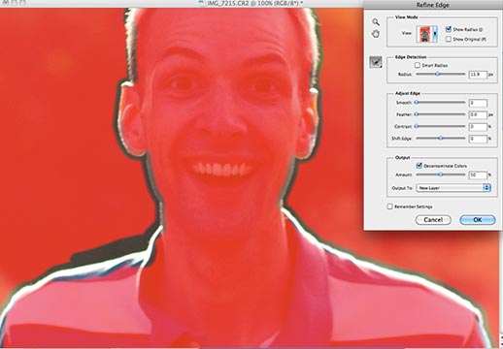Click the Smooth slider handle
This screenshot has height=349, width=503.
[417, 103]
